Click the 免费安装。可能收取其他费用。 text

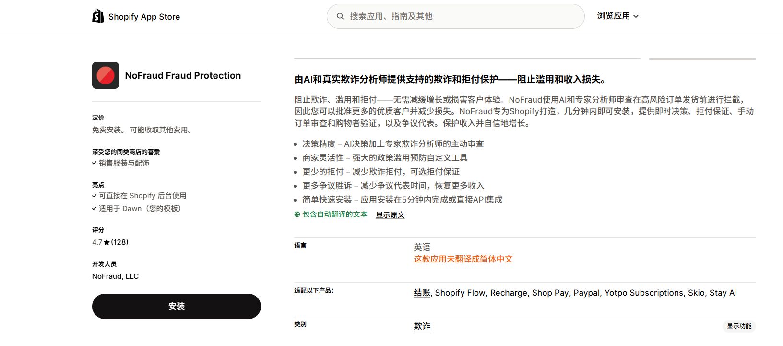coord(143,130)
